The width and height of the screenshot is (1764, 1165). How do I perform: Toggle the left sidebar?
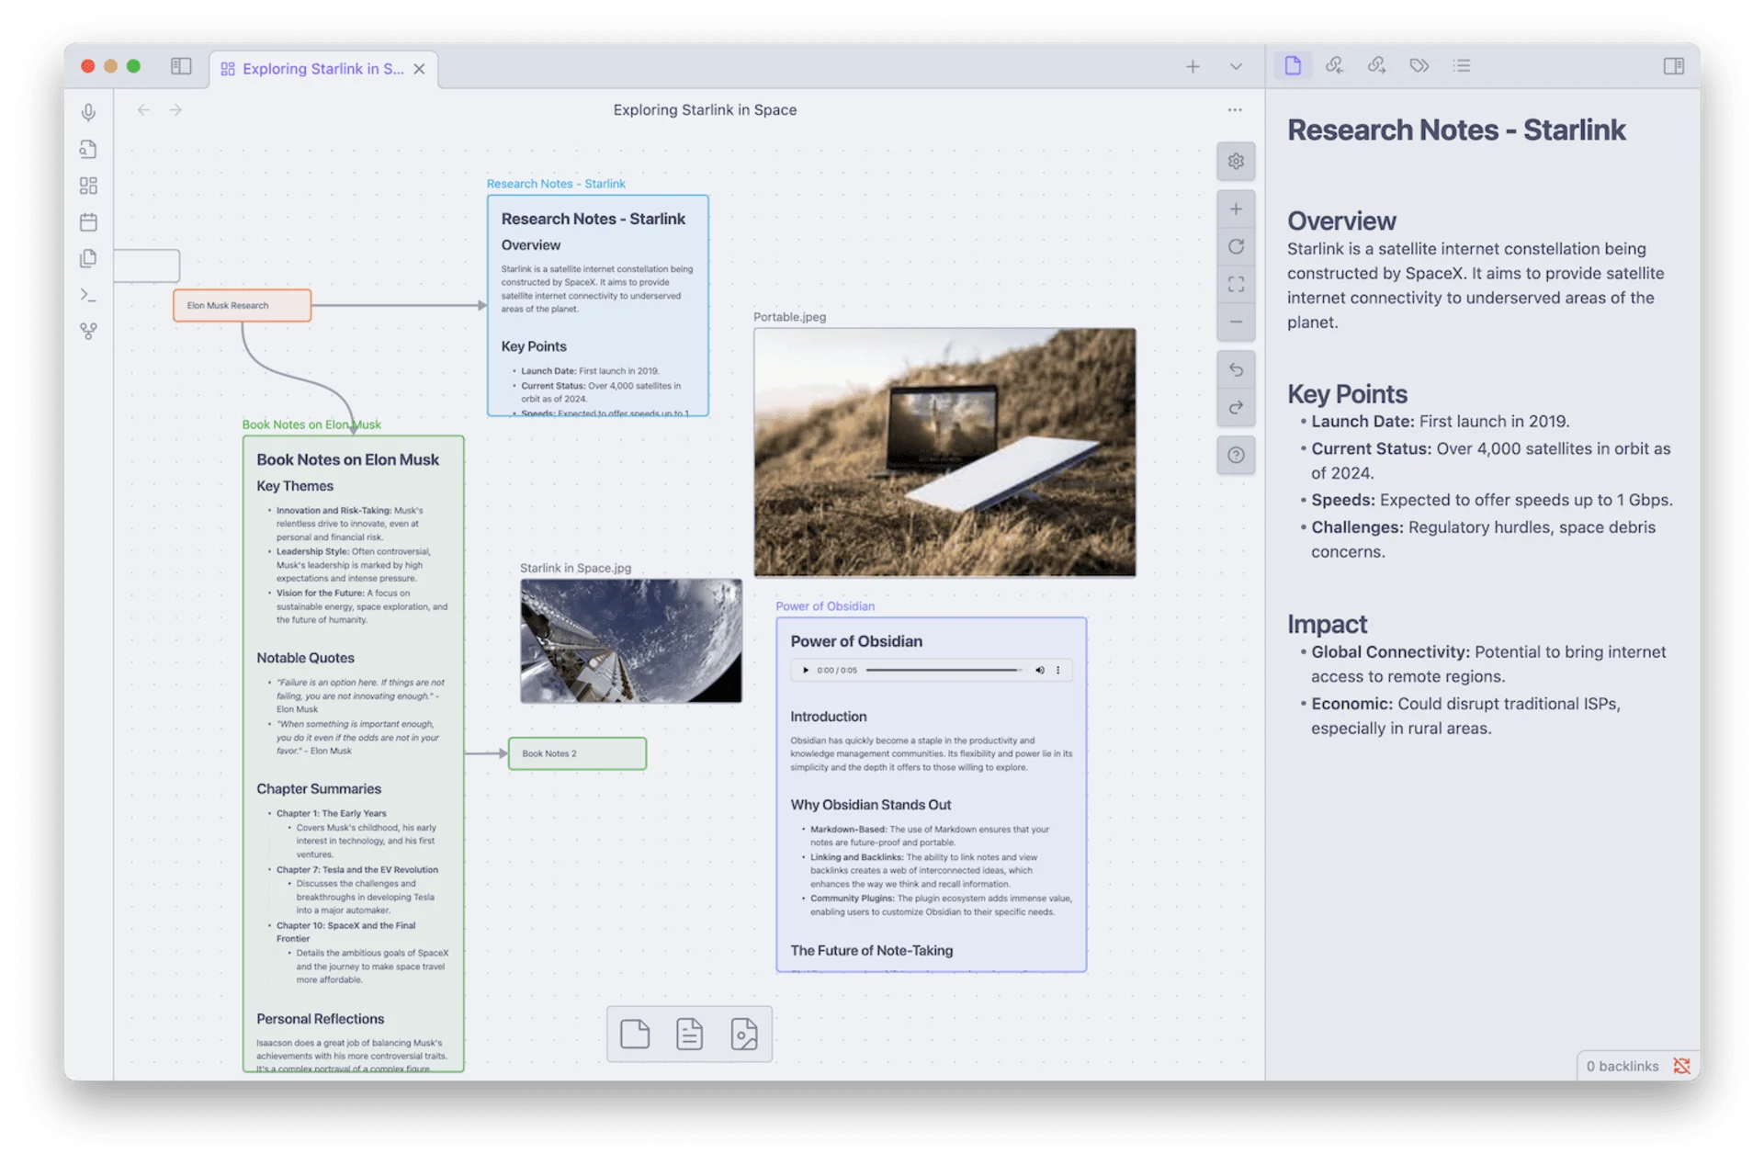[181, 66]
